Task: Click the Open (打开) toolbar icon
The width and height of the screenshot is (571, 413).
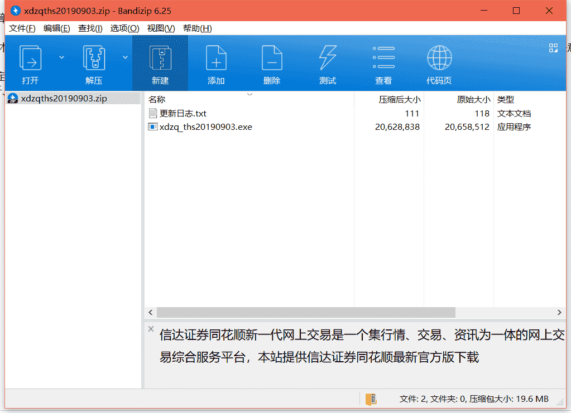Action: (30, 58)
